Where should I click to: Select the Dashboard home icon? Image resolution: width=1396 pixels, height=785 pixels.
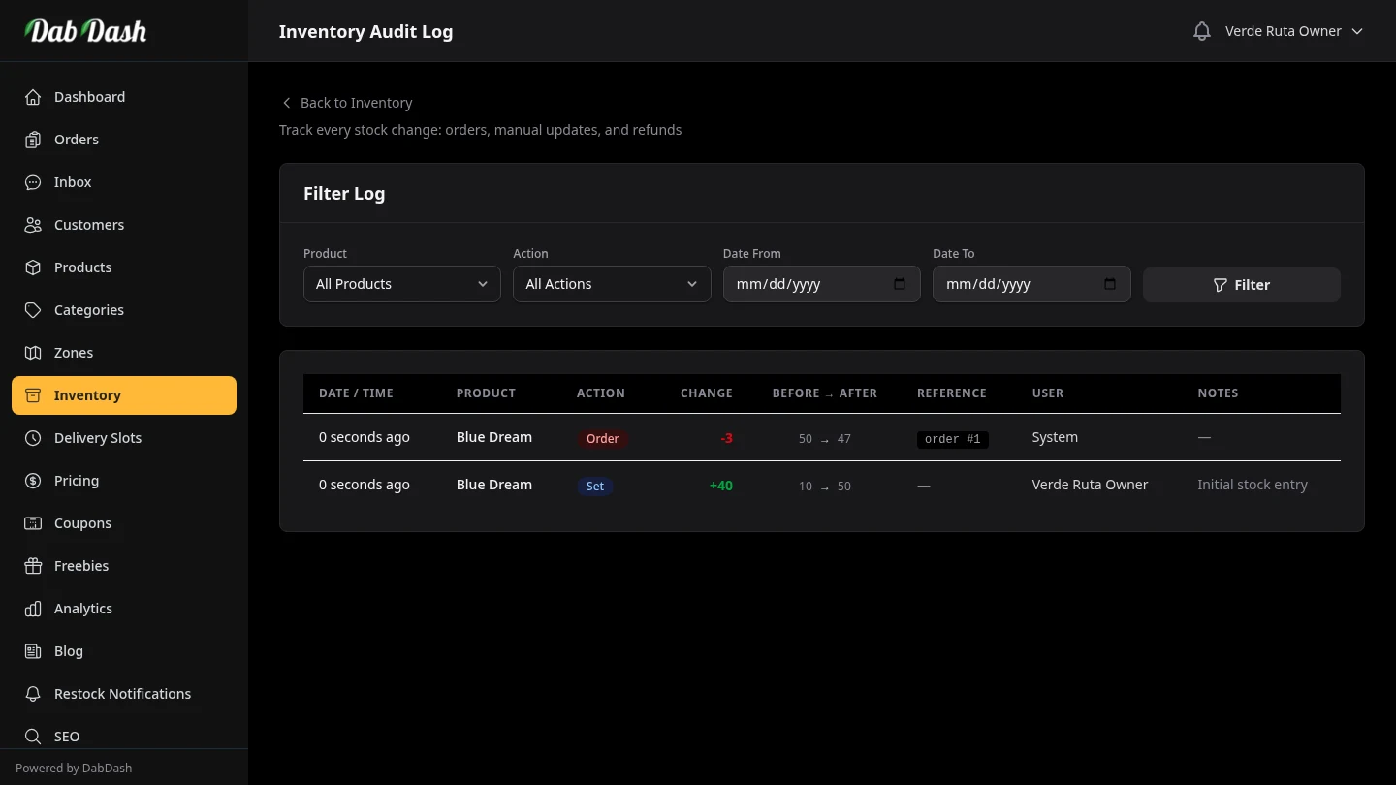(x=32, y=97)
